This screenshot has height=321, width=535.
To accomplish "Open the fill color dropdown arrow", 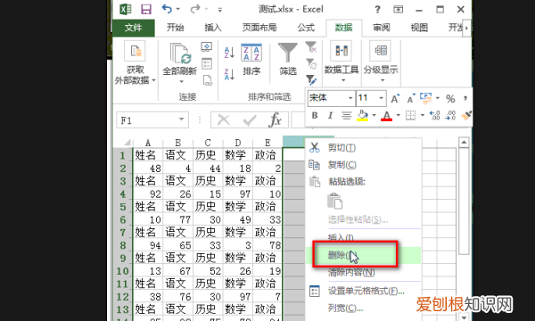I will pyautogui.click(x=374, y=116).
